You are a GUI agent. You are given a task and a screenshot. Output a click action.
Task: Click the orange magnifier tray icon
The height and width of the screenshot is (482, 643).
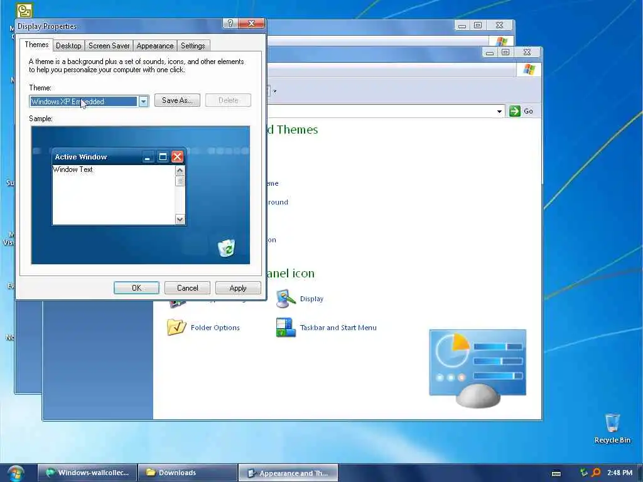[x=597, y=473]
